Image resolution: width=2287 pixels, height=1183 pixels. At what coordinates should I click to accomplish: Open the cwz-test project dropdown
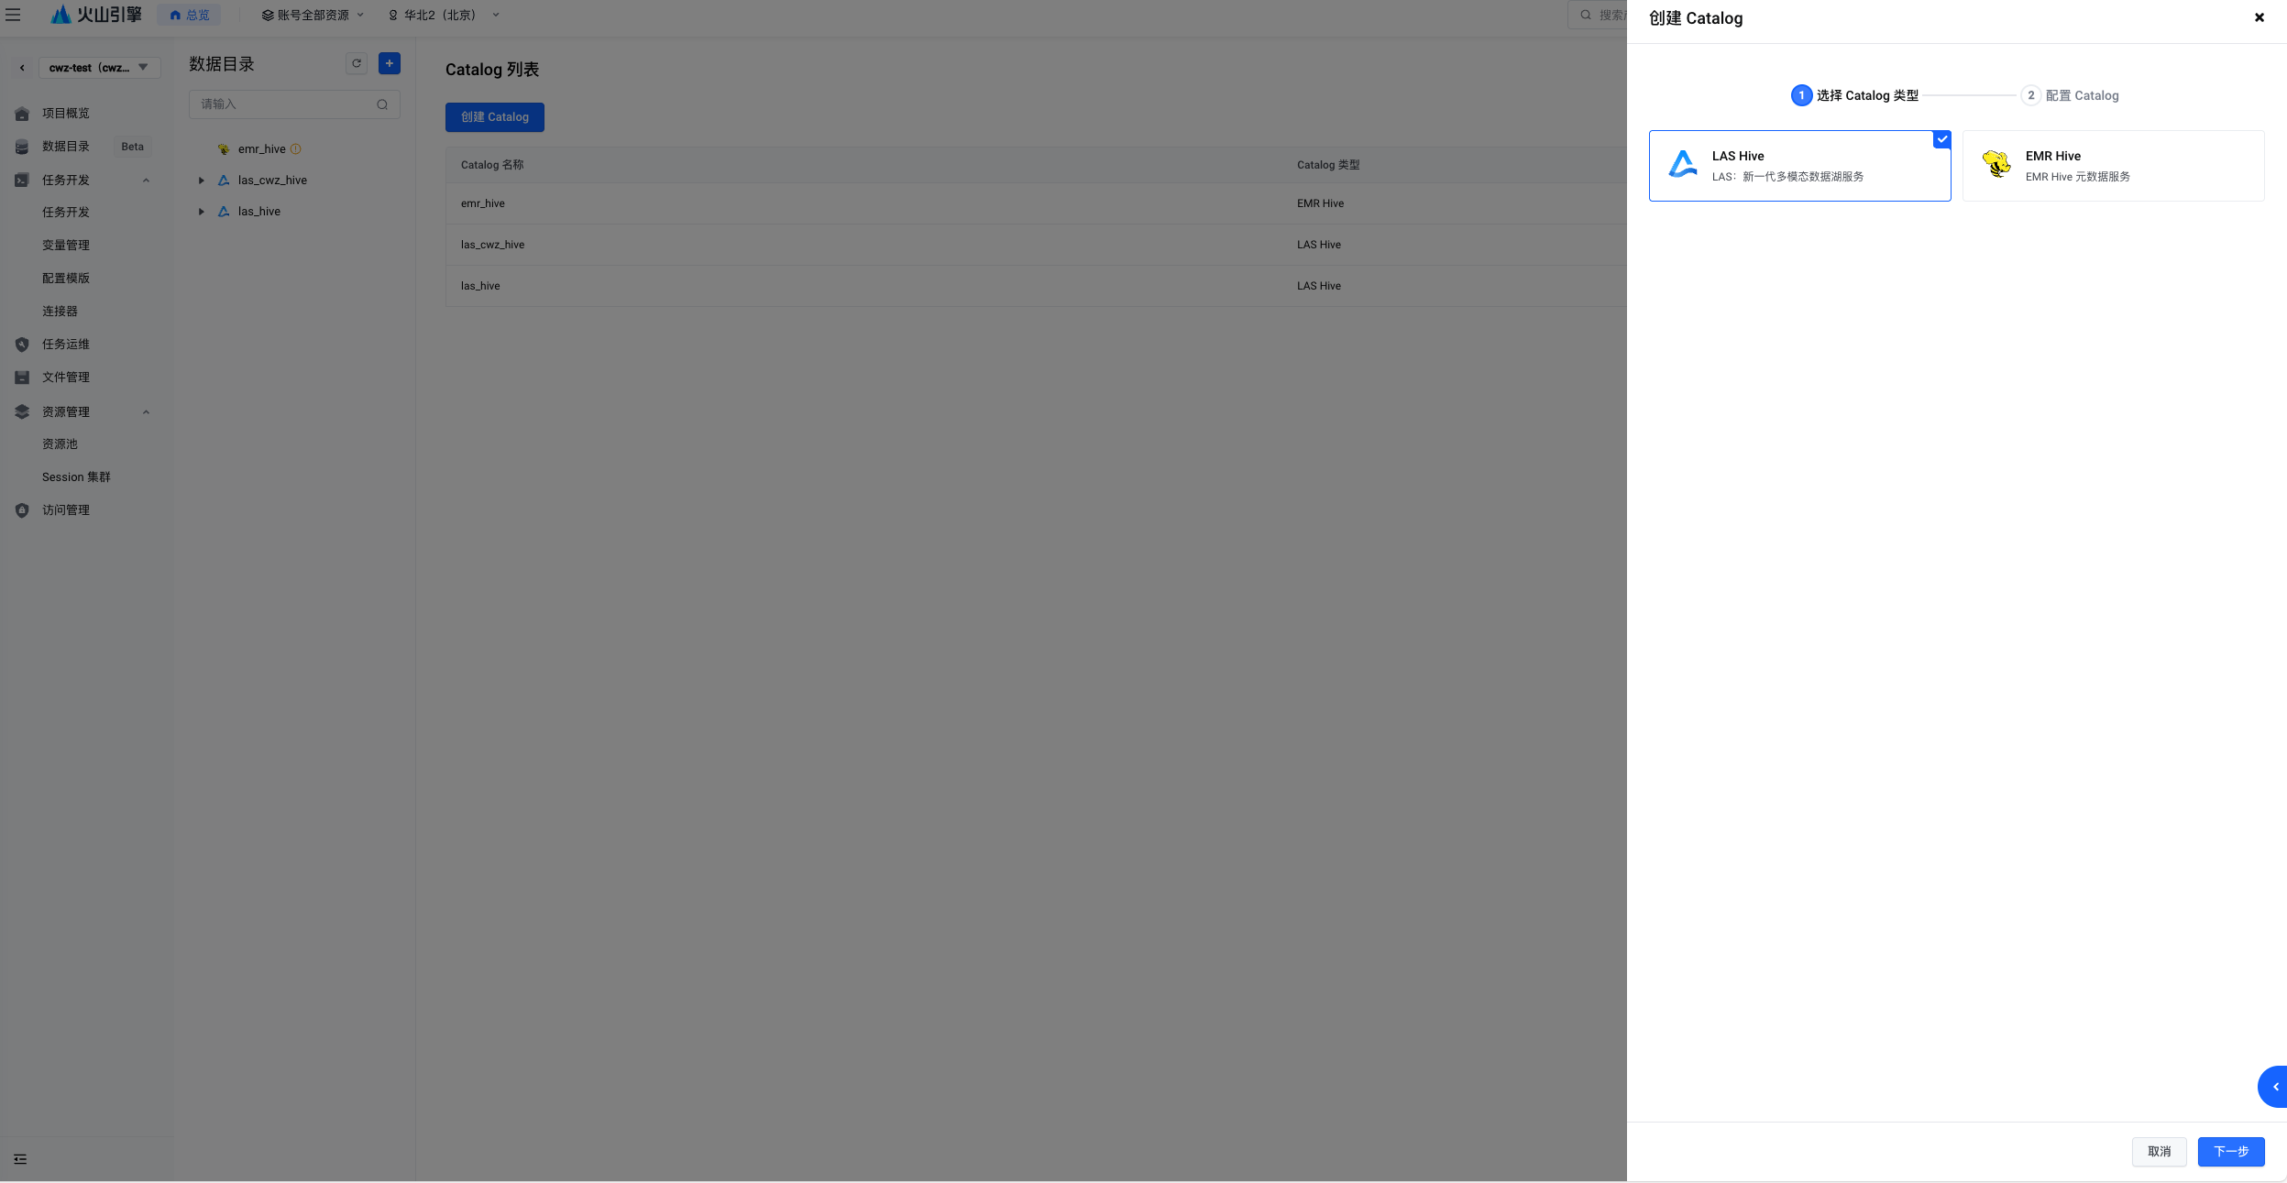point(99,68)
